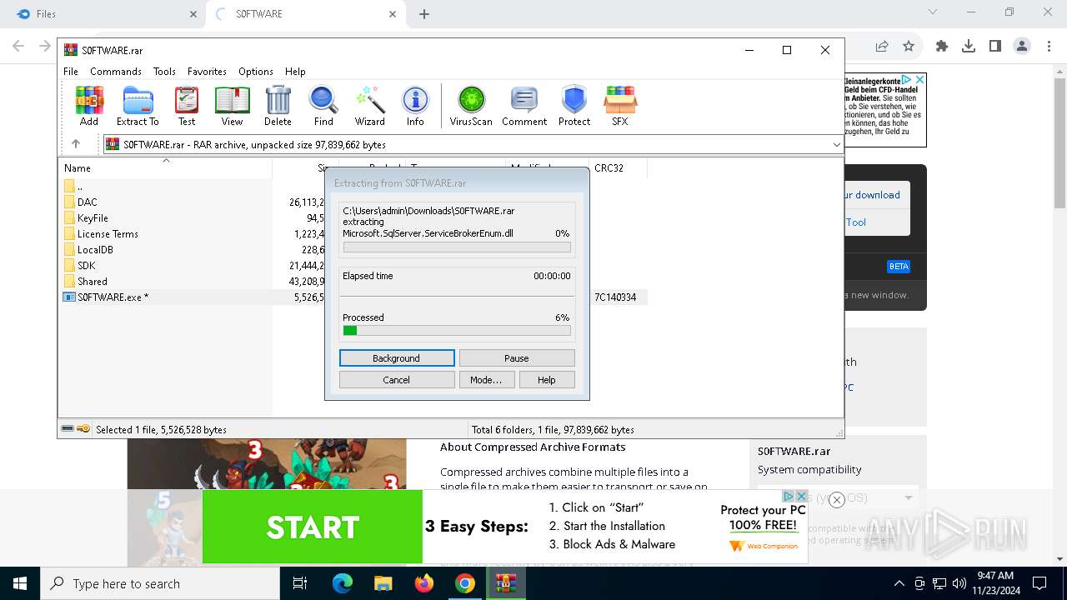Click the Comment toolbar icon
This screenshot has width=1067, height=600.
[x=524, y=106]
